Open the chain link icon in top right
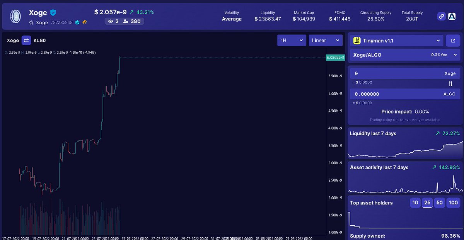This screenshot has height=240, width=464. (x=441, y=16)
